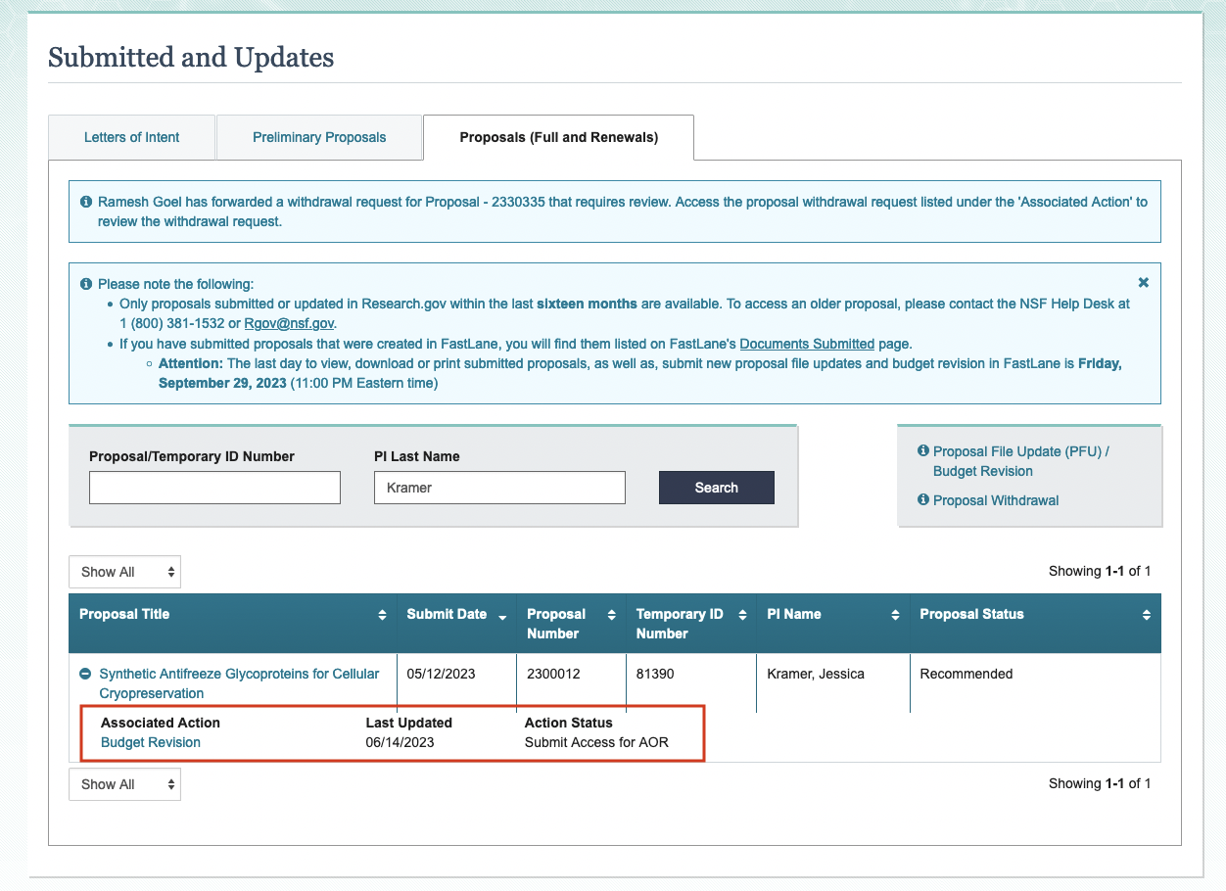Open the bottom Show All dropdown
The width and height of the screenshot is (1226, 891).
point(124,784)
